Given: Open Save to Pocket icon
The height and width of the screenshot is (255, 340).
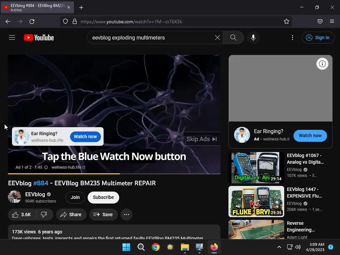Looking at the screenshot, I should (320, 21).
